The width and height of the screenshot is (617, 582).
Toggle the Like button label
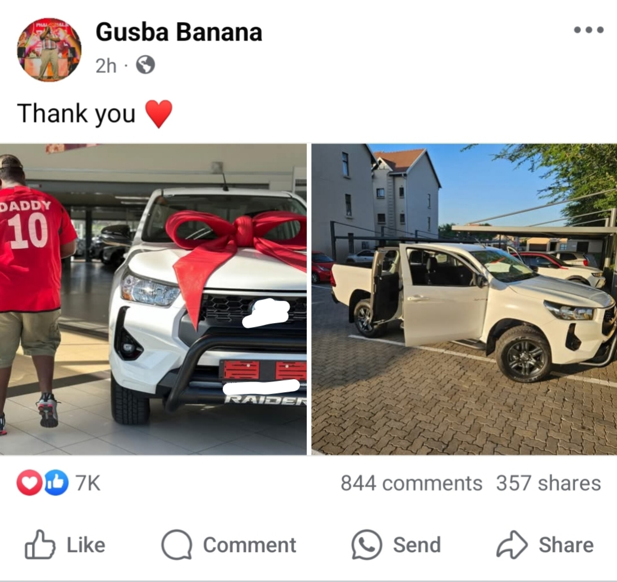pos(86,545)
